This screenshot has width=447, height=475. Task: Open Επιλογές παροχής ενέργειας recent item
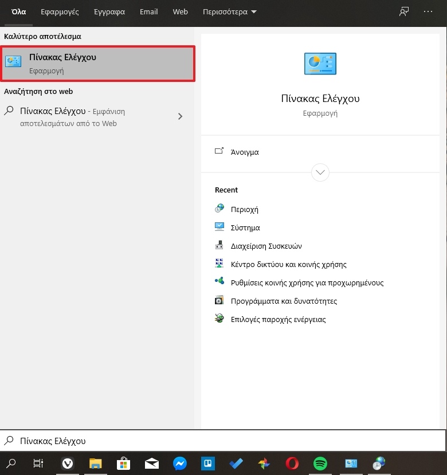click(278, 319)
